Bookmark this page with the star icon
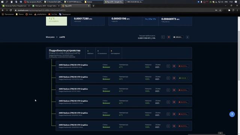Screen dimensions: 240x135 220,10
